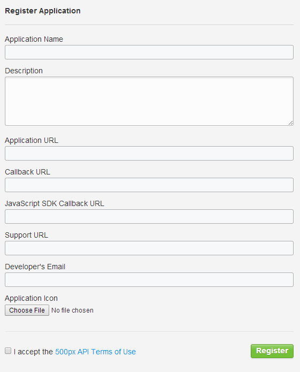Image resolution: width=300 pixels, height=372 pixels.
Task: Click the 'I accept the' checkbox label text
Action: 33,352
